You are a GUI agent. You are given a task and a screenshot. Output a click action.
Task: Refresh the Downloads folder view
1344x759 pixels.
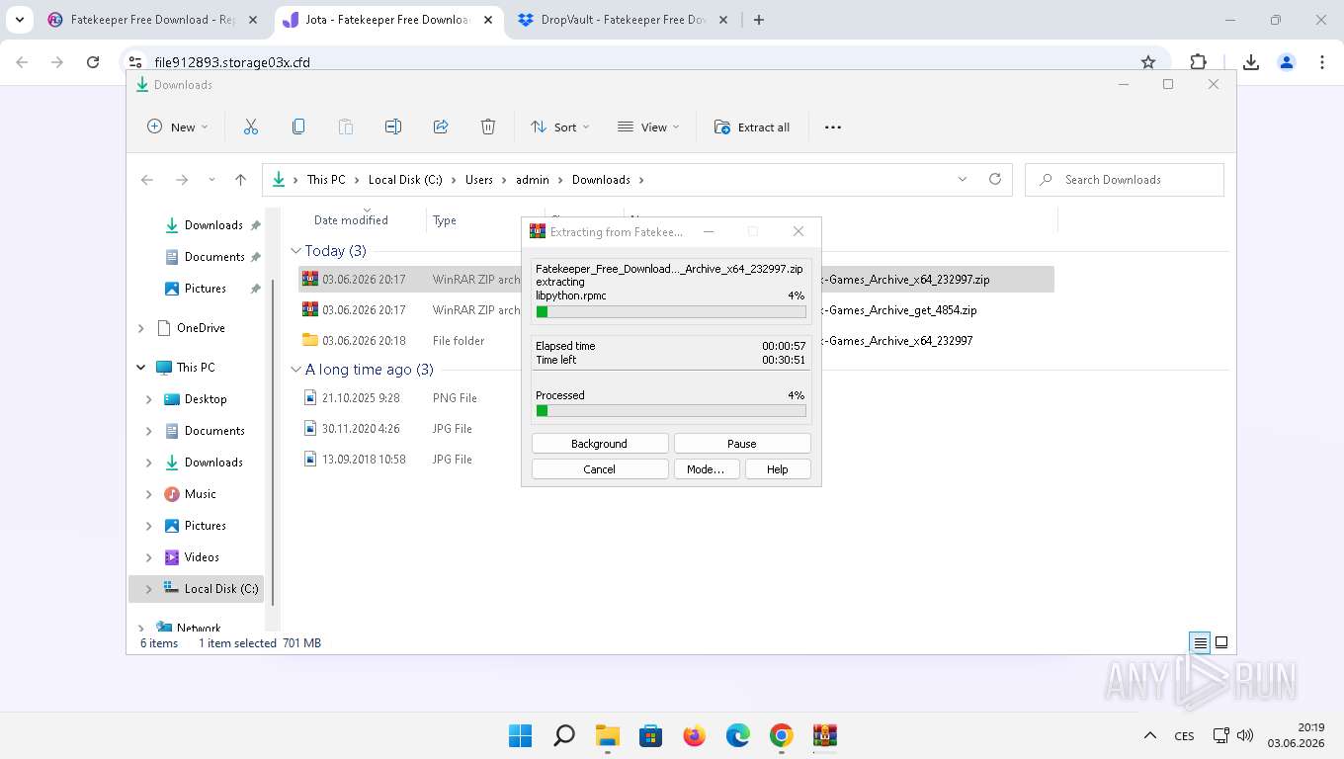pyautogui.click(x=995, y=179)
